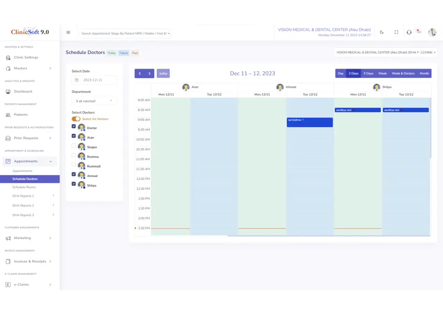This screenshot has height=314, width=443.
Task: Open Schedule Rooms menu item
Action: pyautogui.click(x=24, y=187)
